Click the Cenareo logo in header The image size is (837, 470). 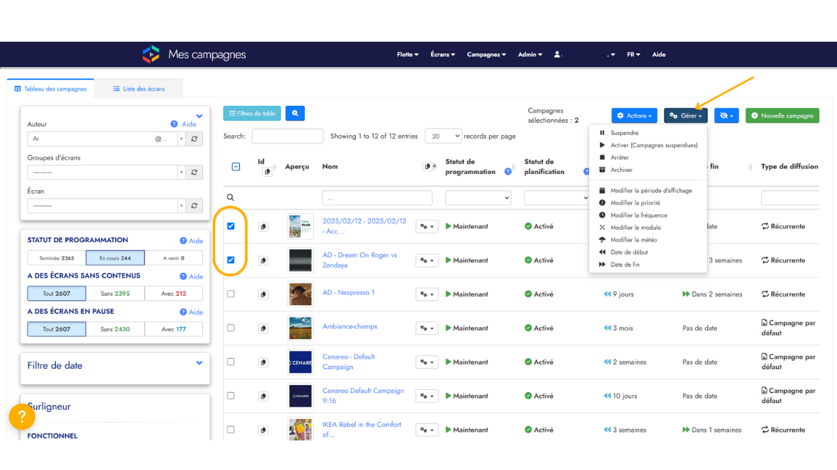(x=151, y=54)
